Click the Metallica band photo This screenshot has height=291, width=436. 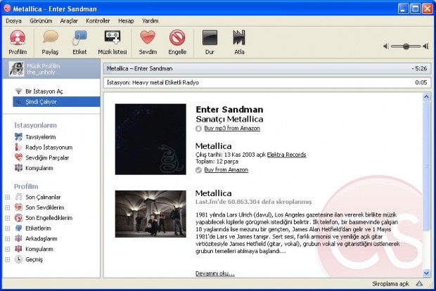[x=150, y=214]
